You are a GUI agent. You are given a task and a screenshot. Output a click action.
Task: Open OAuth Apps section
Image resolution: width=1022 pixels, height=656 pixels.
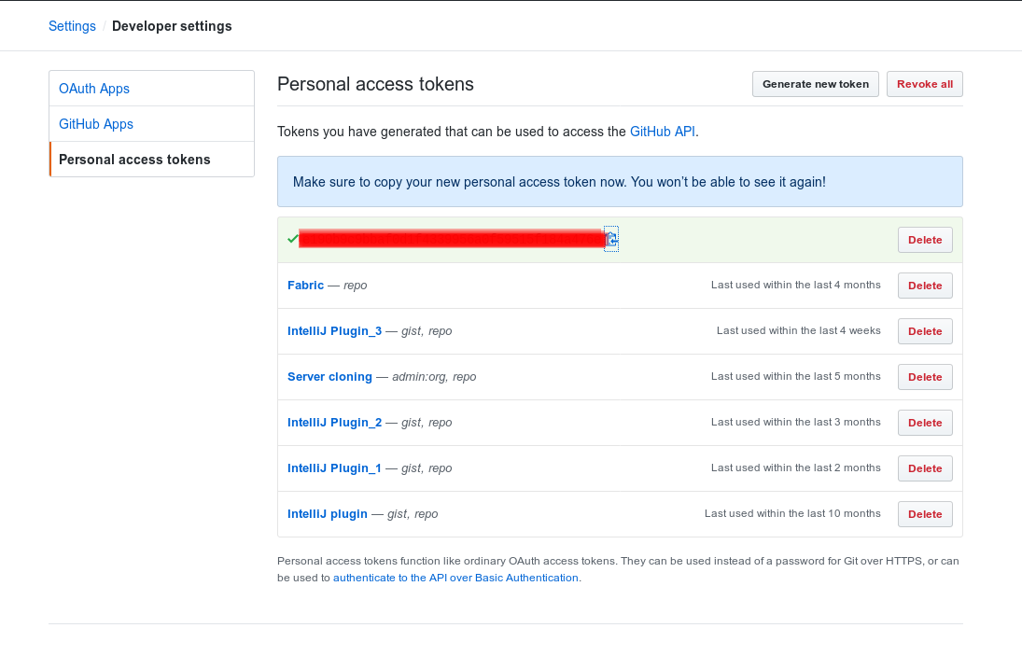[94, 89]
